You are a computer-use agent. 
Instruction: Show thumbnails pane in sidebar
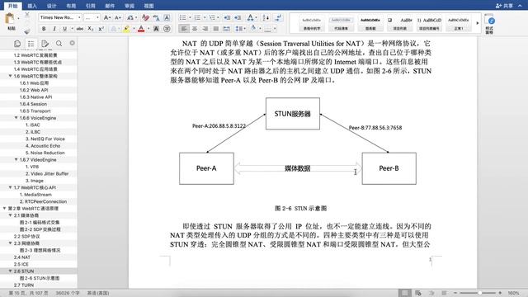click(17, 44)
